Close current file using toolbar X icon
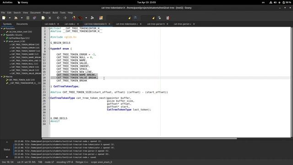The width and height of the screenshot is (293, 165). (50, 18)
